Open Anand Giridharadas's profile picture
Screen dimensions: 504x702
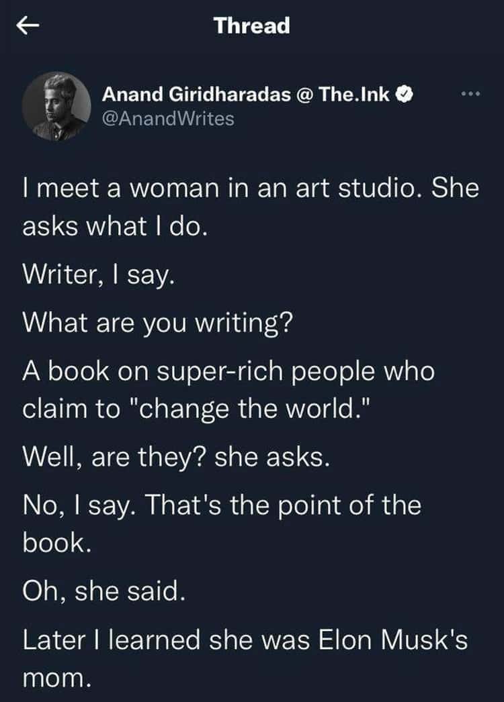click(56, 107)
